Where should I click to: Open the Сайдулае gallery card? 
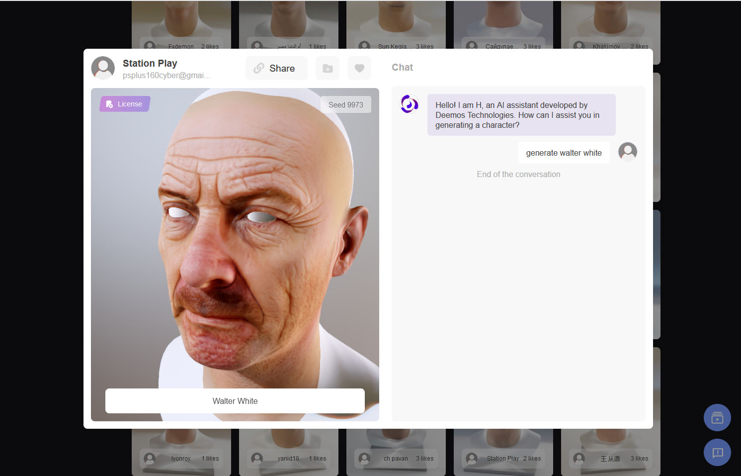tap(503, 25)
